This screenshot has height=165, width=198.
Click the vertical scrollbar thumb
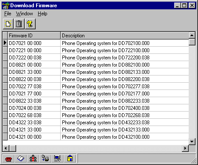tap(192, 42)
